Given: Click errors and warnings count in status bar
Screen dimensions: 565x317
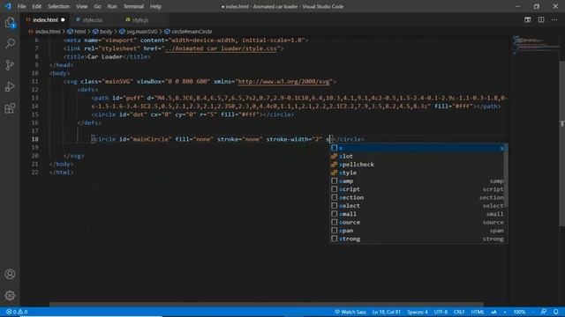Looking at the screenshot, I should 17,312.
